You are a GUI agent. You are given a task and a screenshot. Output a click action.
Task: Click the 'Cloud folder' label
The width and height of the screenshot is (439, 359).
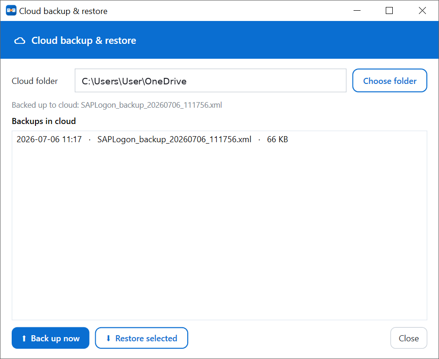[x=35, y=81]
